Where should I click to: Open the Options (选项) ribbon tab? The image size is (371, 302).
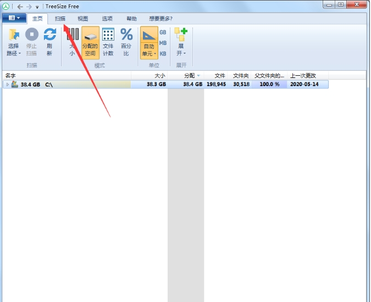107,19
